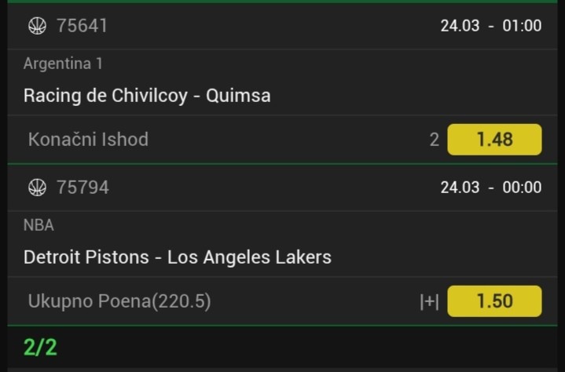Image resolution: width=565 pixels, height=372 pixels.
Task: Open Racing de Chivilcoy - Quimsa match
Action: coord(147,96)
